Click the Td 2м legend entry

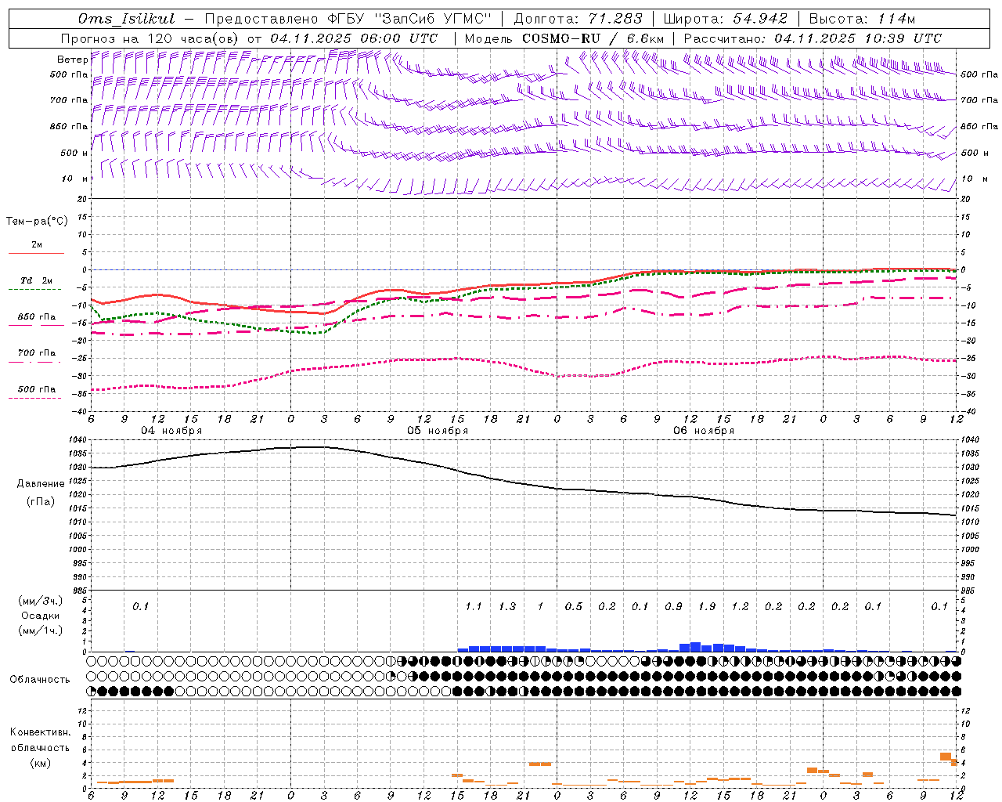tap(36, 280)
